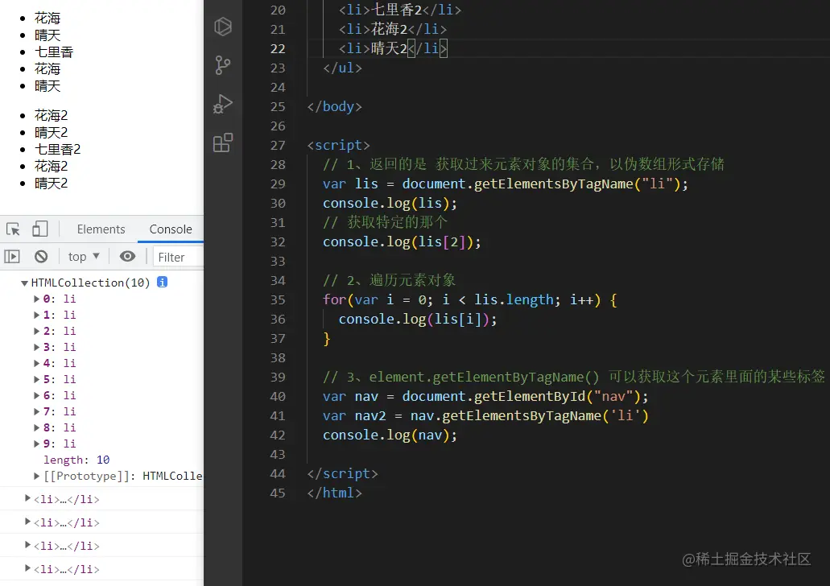Expand item 5: li
This screenshot has height=586, width=830.
[x=36, y=379]
